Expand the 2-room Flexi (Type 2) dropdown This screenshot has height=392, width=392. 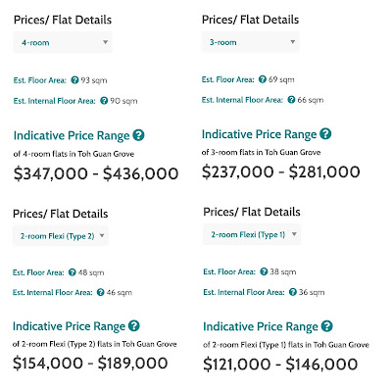61,236
